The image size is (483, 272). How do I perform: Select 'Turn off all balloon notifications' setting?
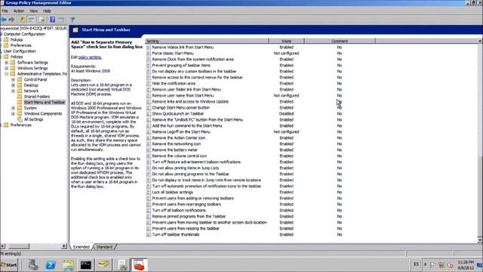179,210
